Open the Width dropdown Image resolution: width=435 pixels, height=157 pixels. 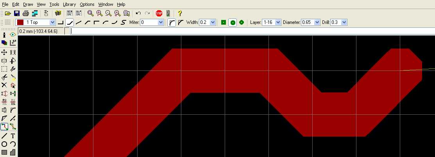(213, 22)
